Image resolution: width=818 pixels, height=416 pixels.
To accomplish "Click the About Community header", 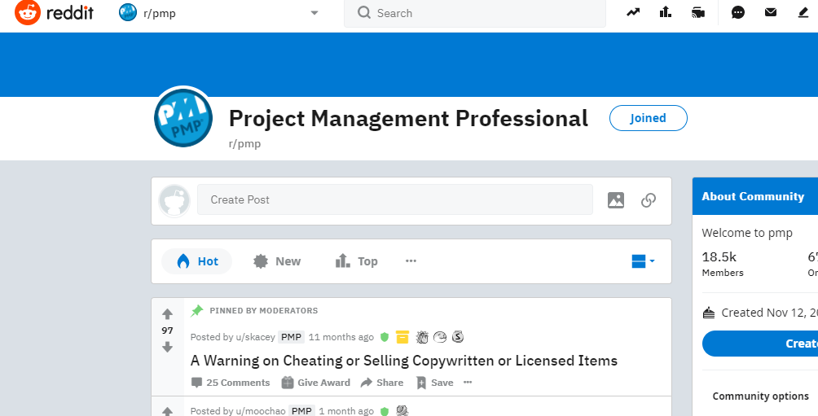I will pyautogui.click(x=755, y=196).
